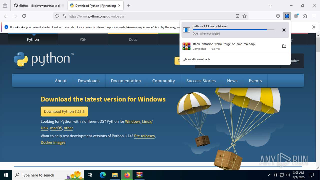Click Download Python 3.13.5 button

tap(64, 111)
